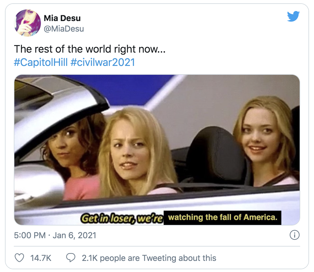Open '2.1K people are Tweeting about this'
This screenshot has width=314, height=272.
(x=149, y=258)
